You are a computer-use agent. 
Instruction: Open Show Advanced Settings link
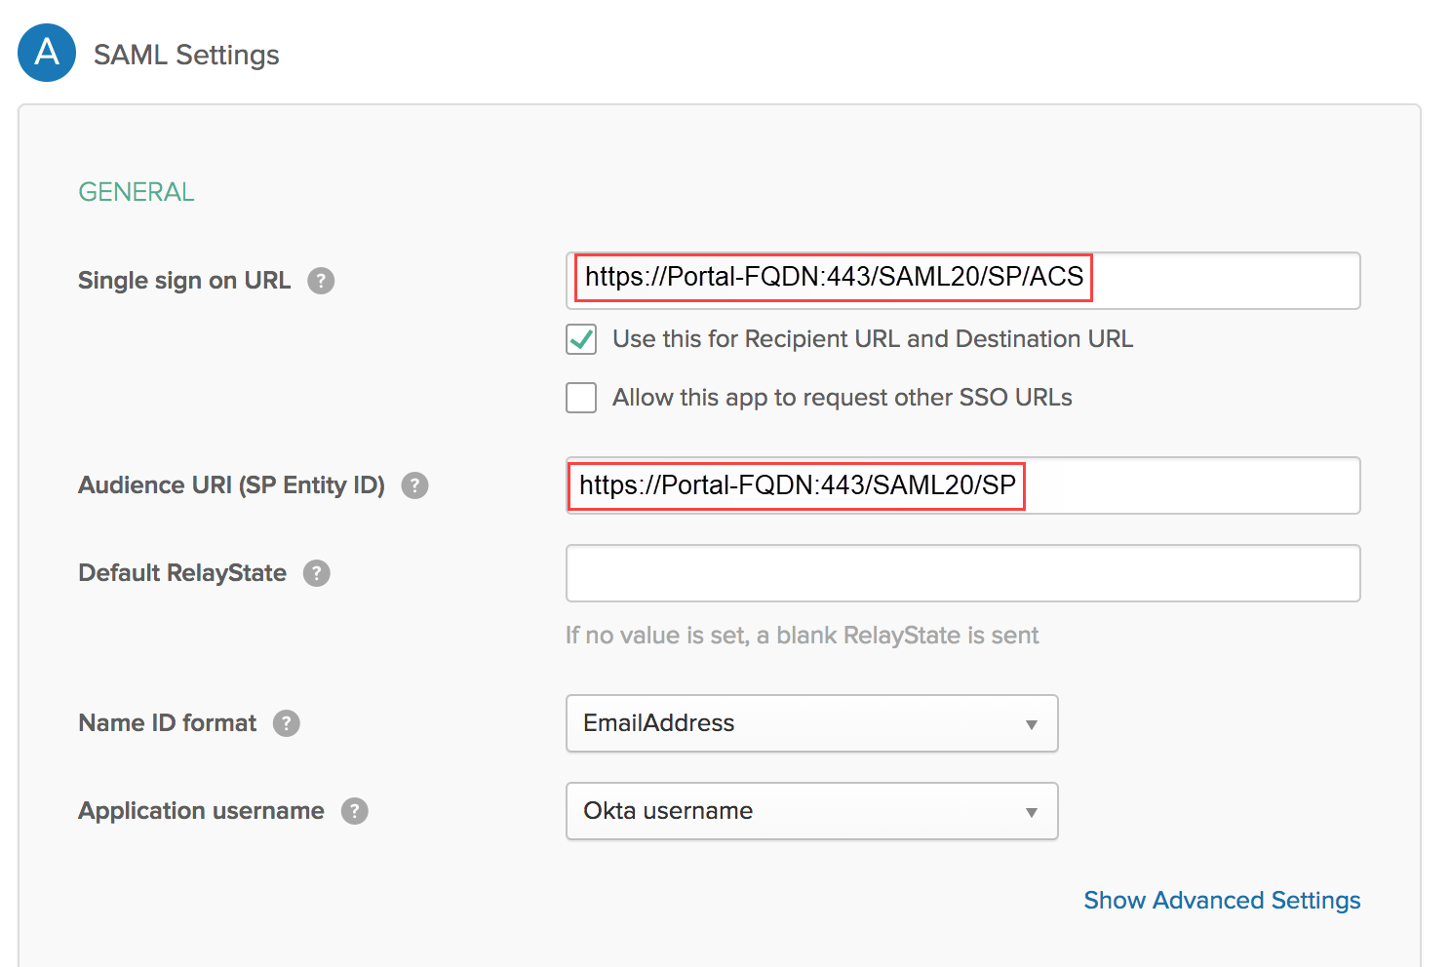[x=1221, y=900]
